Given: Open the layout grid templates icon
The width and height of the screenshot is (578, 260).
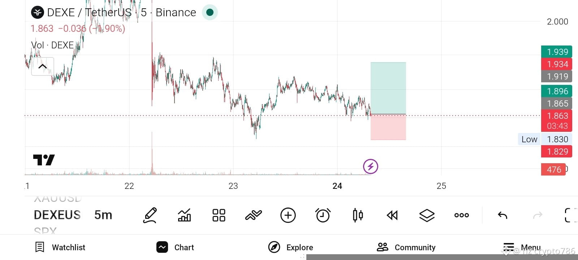Looking at the screenshot, I should 219,215.
